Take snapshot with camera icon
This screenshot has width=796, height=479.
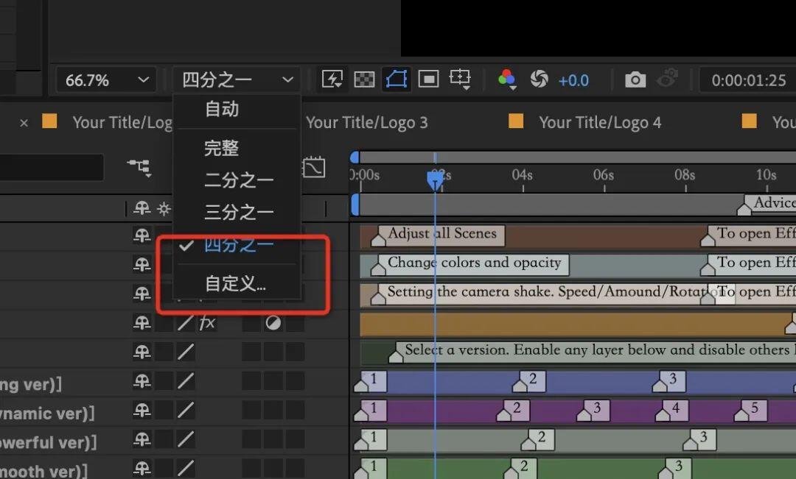(x=635, y=79)
